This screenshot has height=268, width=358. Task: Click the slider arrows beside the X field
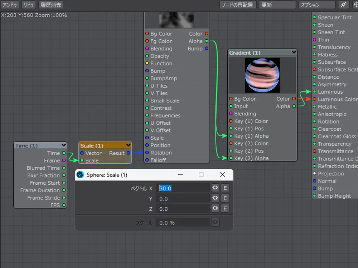(x=215, y=188)
